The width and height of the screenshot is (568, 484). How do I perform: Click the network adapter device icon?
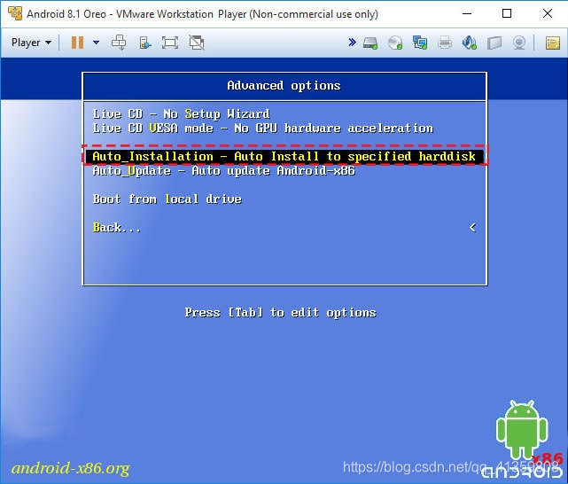pos(420,43)
